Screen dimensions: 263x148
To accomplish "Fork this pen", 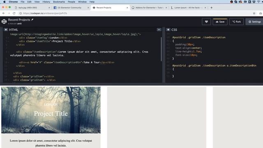I will [236, 22].
